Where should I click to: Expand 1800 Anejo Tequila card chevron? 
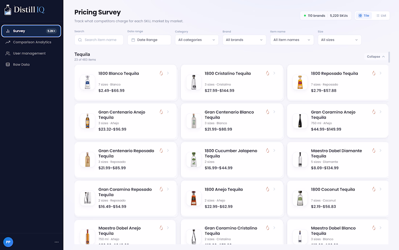(x=274, y=189)
